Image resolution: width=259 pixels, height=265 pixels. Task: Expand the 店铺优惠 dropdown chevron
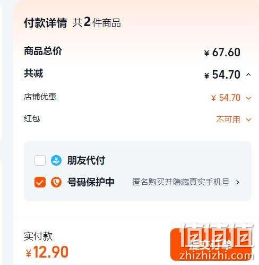tap(248, 98)
